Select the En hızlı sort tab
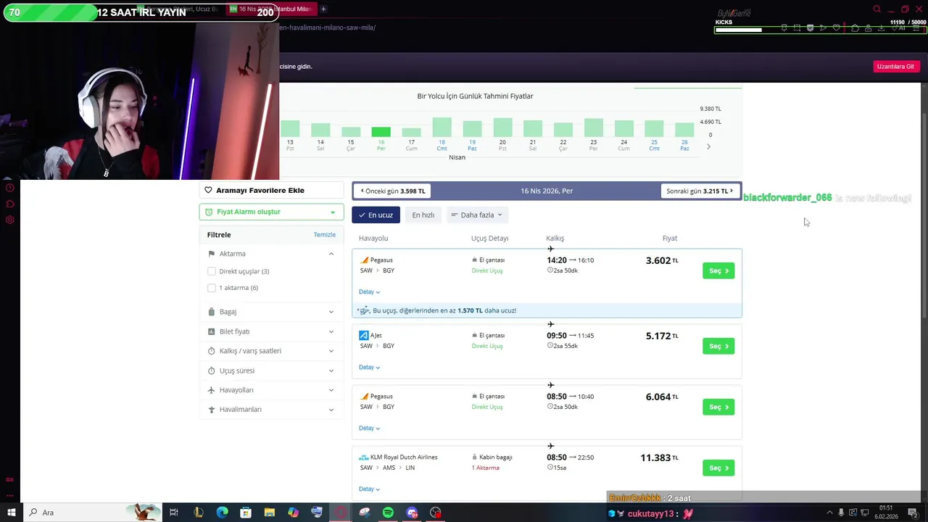This screenshot has height=522, width=928. click(423, 215)
